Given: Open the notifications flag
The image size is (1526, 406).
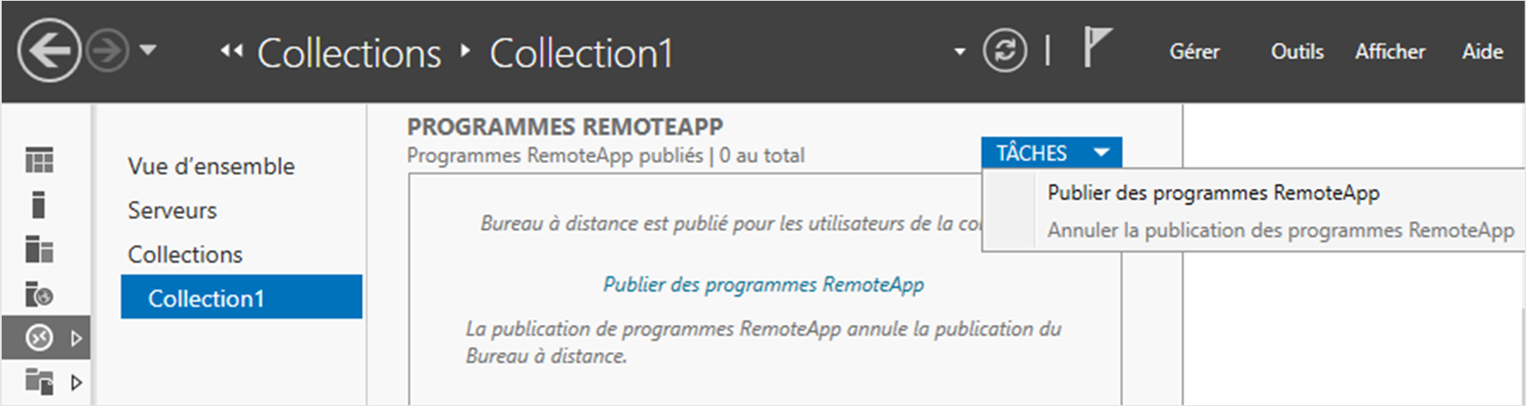Looking at the screenshot, I should [x=1097, y=47].
